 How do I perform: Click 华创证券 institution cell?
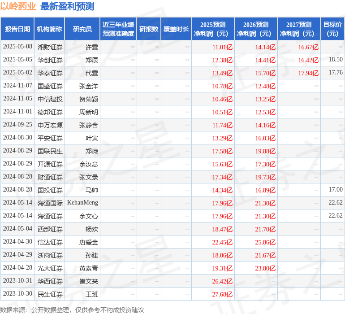pos(50,60)
